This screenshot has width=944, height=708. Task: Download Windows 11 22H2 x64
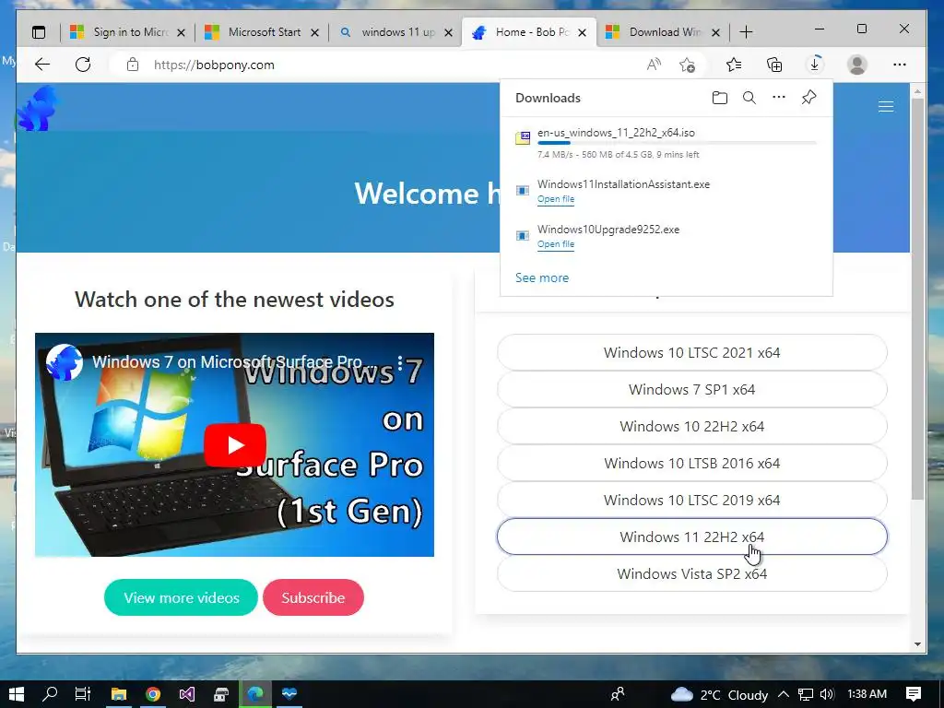tap(691, 537)
